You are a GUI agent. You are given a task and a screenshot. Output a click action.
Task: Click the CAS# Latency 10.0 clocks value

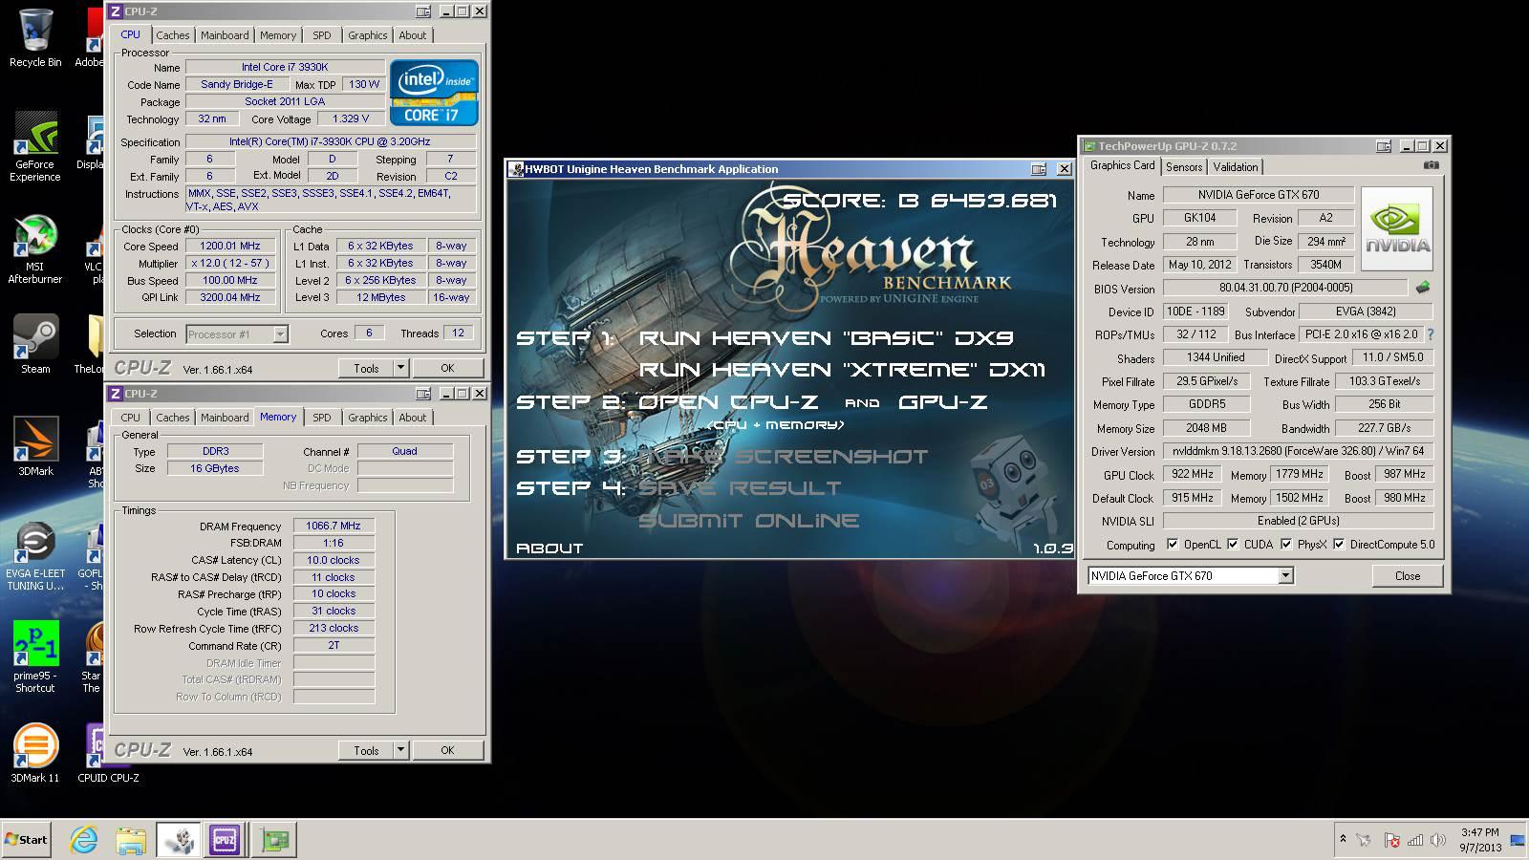334,560
